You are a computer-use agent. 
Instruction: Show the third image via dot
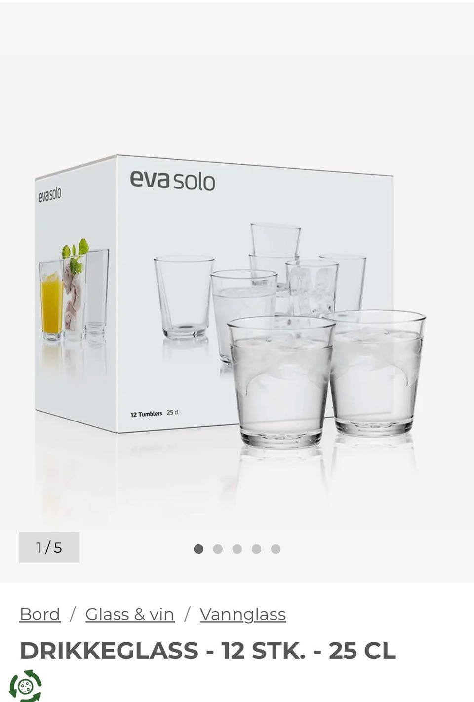tap(237, 549)
